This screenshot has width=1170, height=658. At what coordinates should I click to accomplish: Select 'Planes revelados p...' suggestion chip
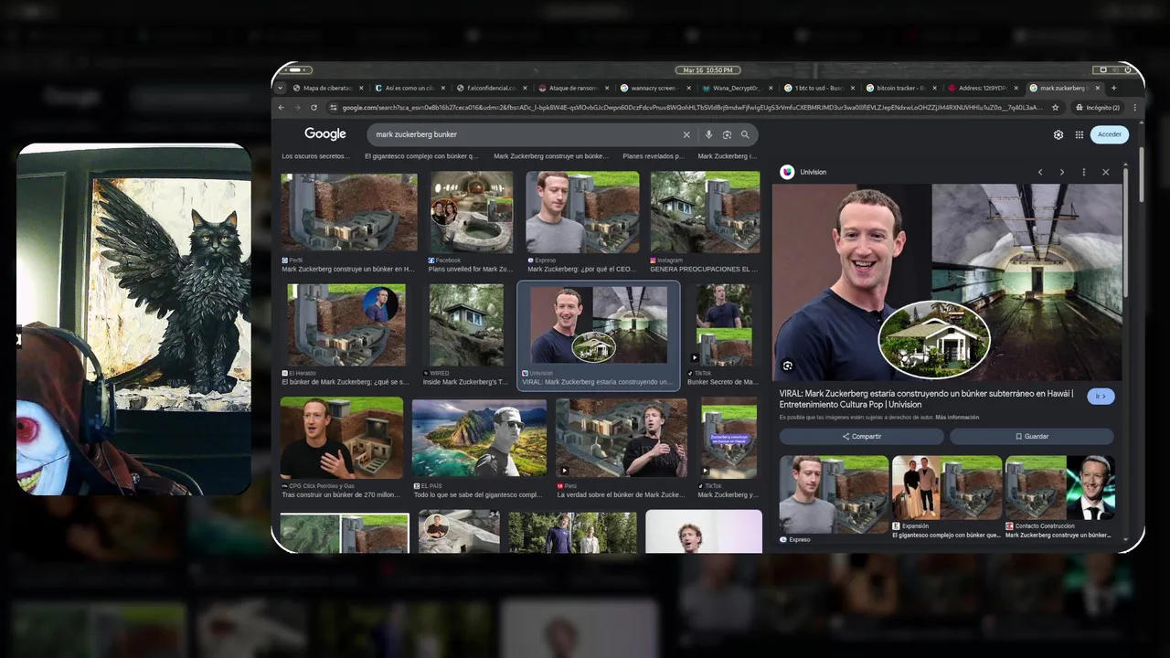coord(654,156)
